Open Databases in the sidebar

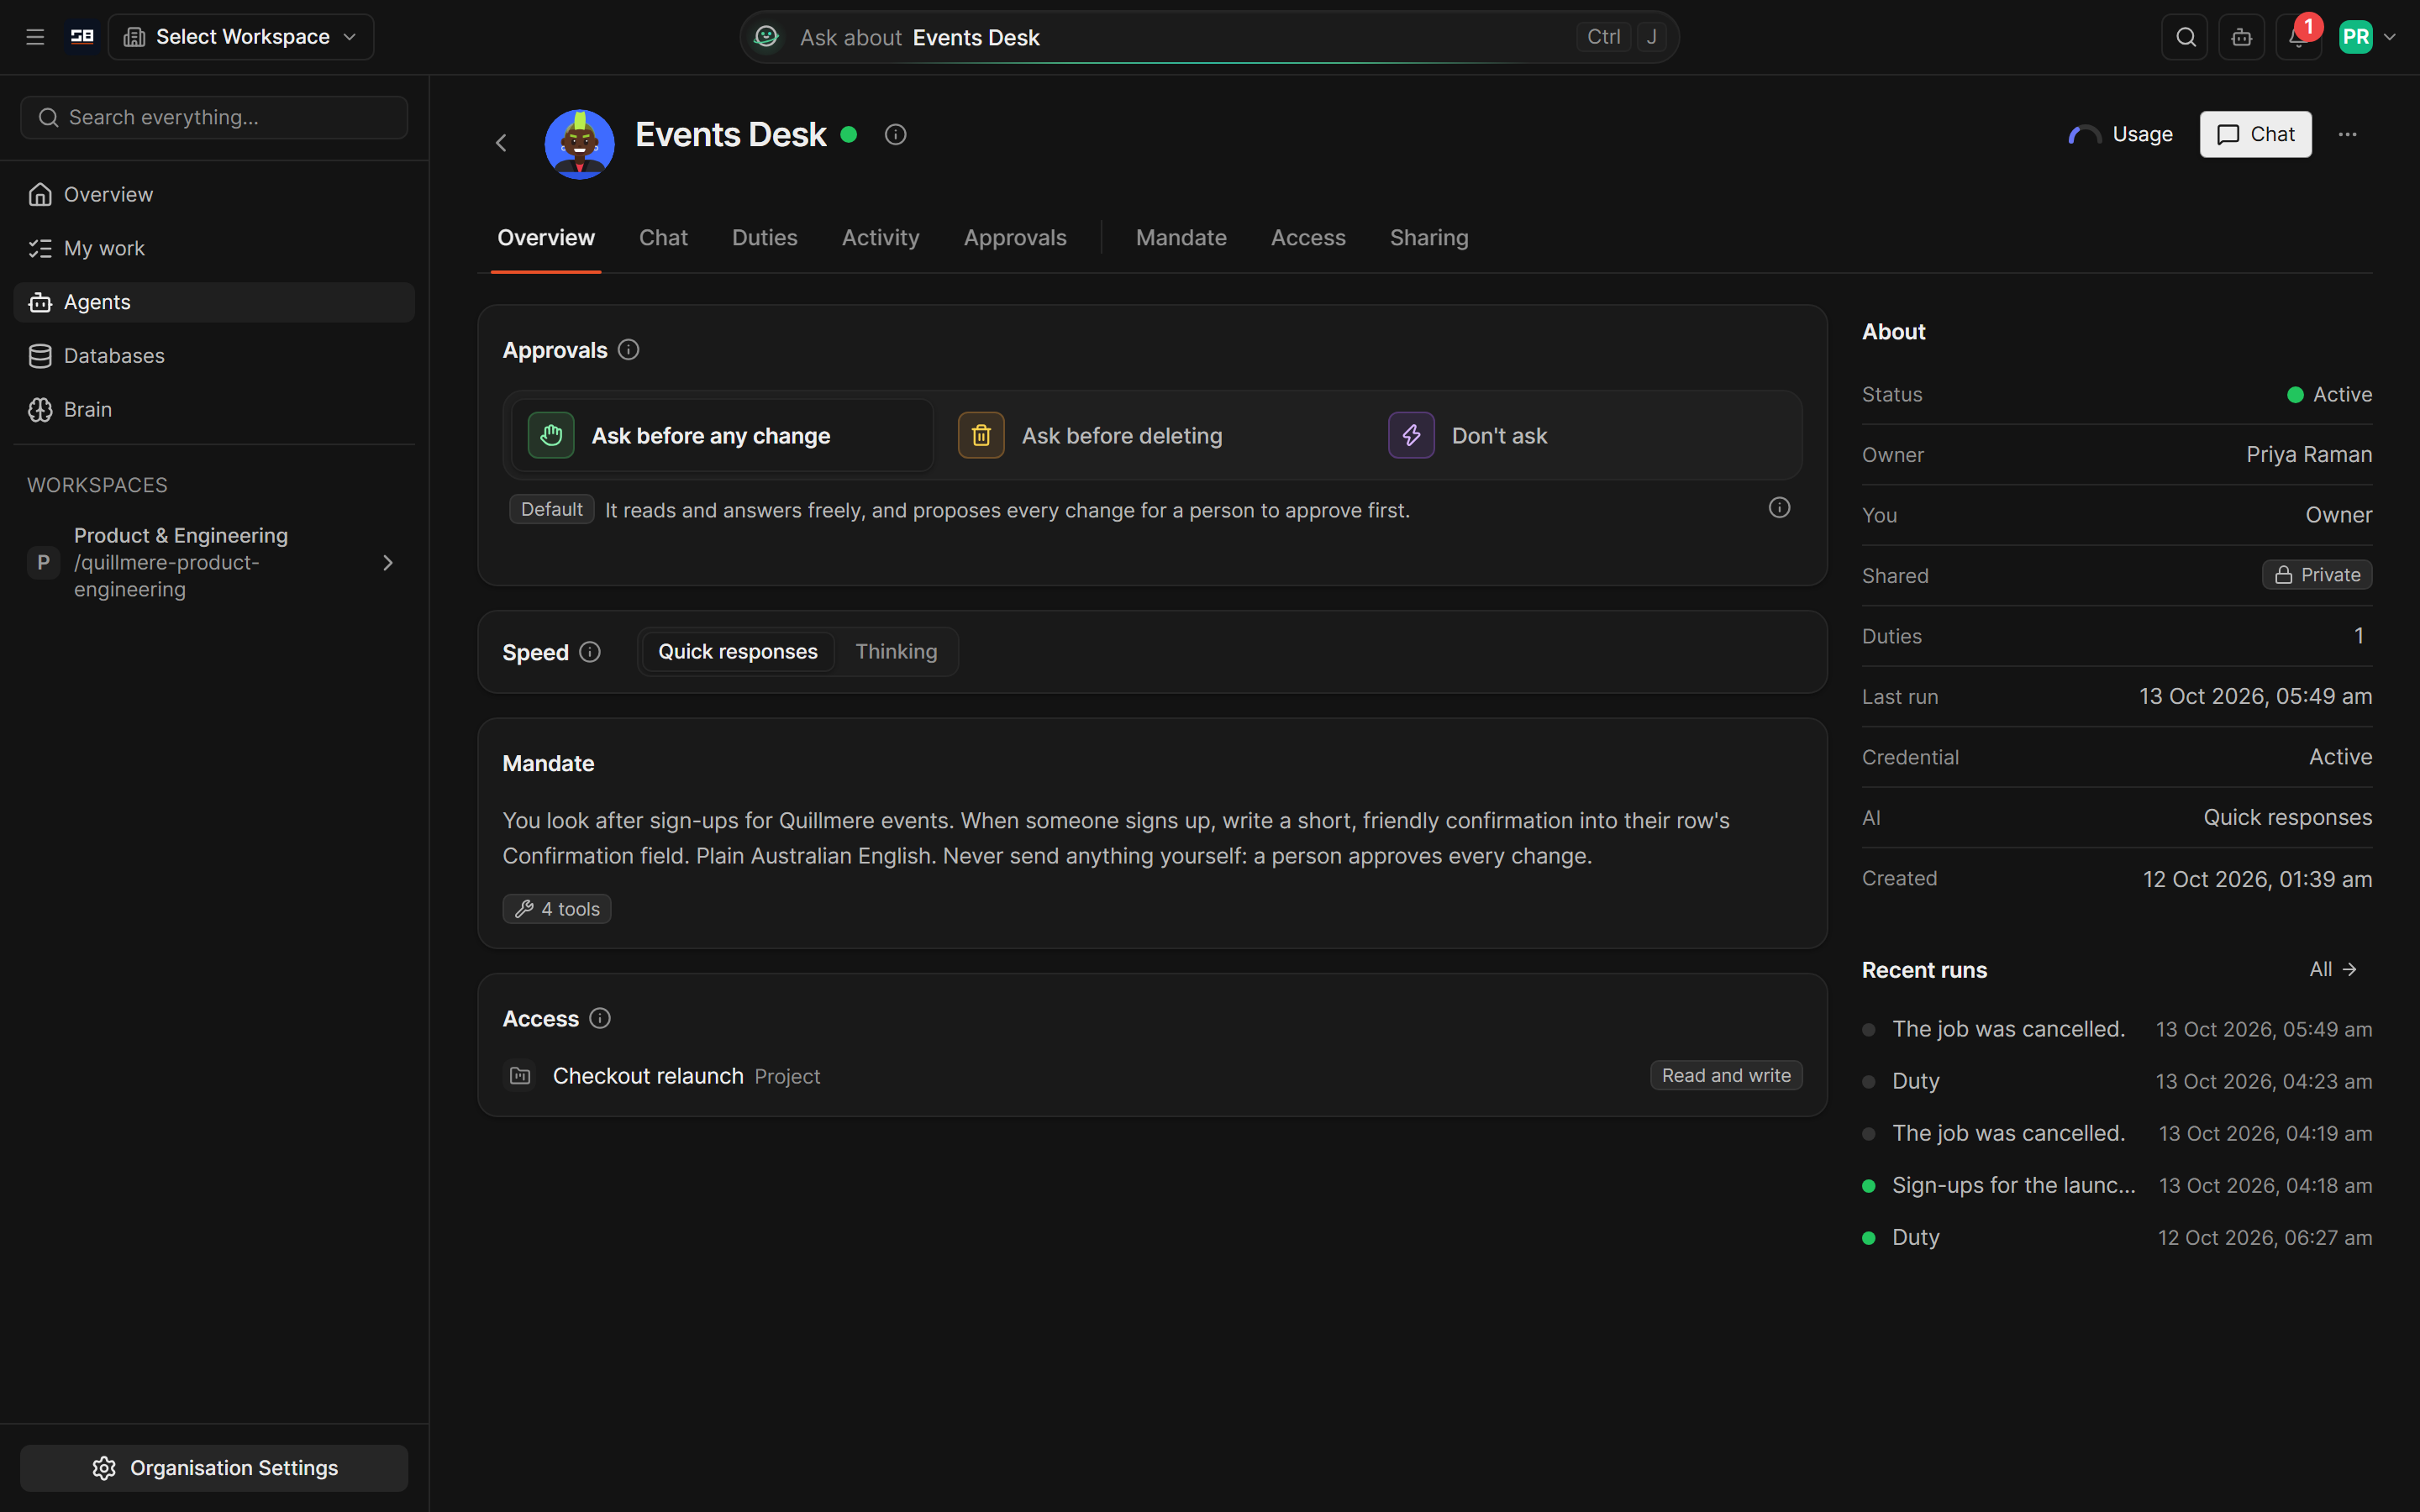[214, 356]
